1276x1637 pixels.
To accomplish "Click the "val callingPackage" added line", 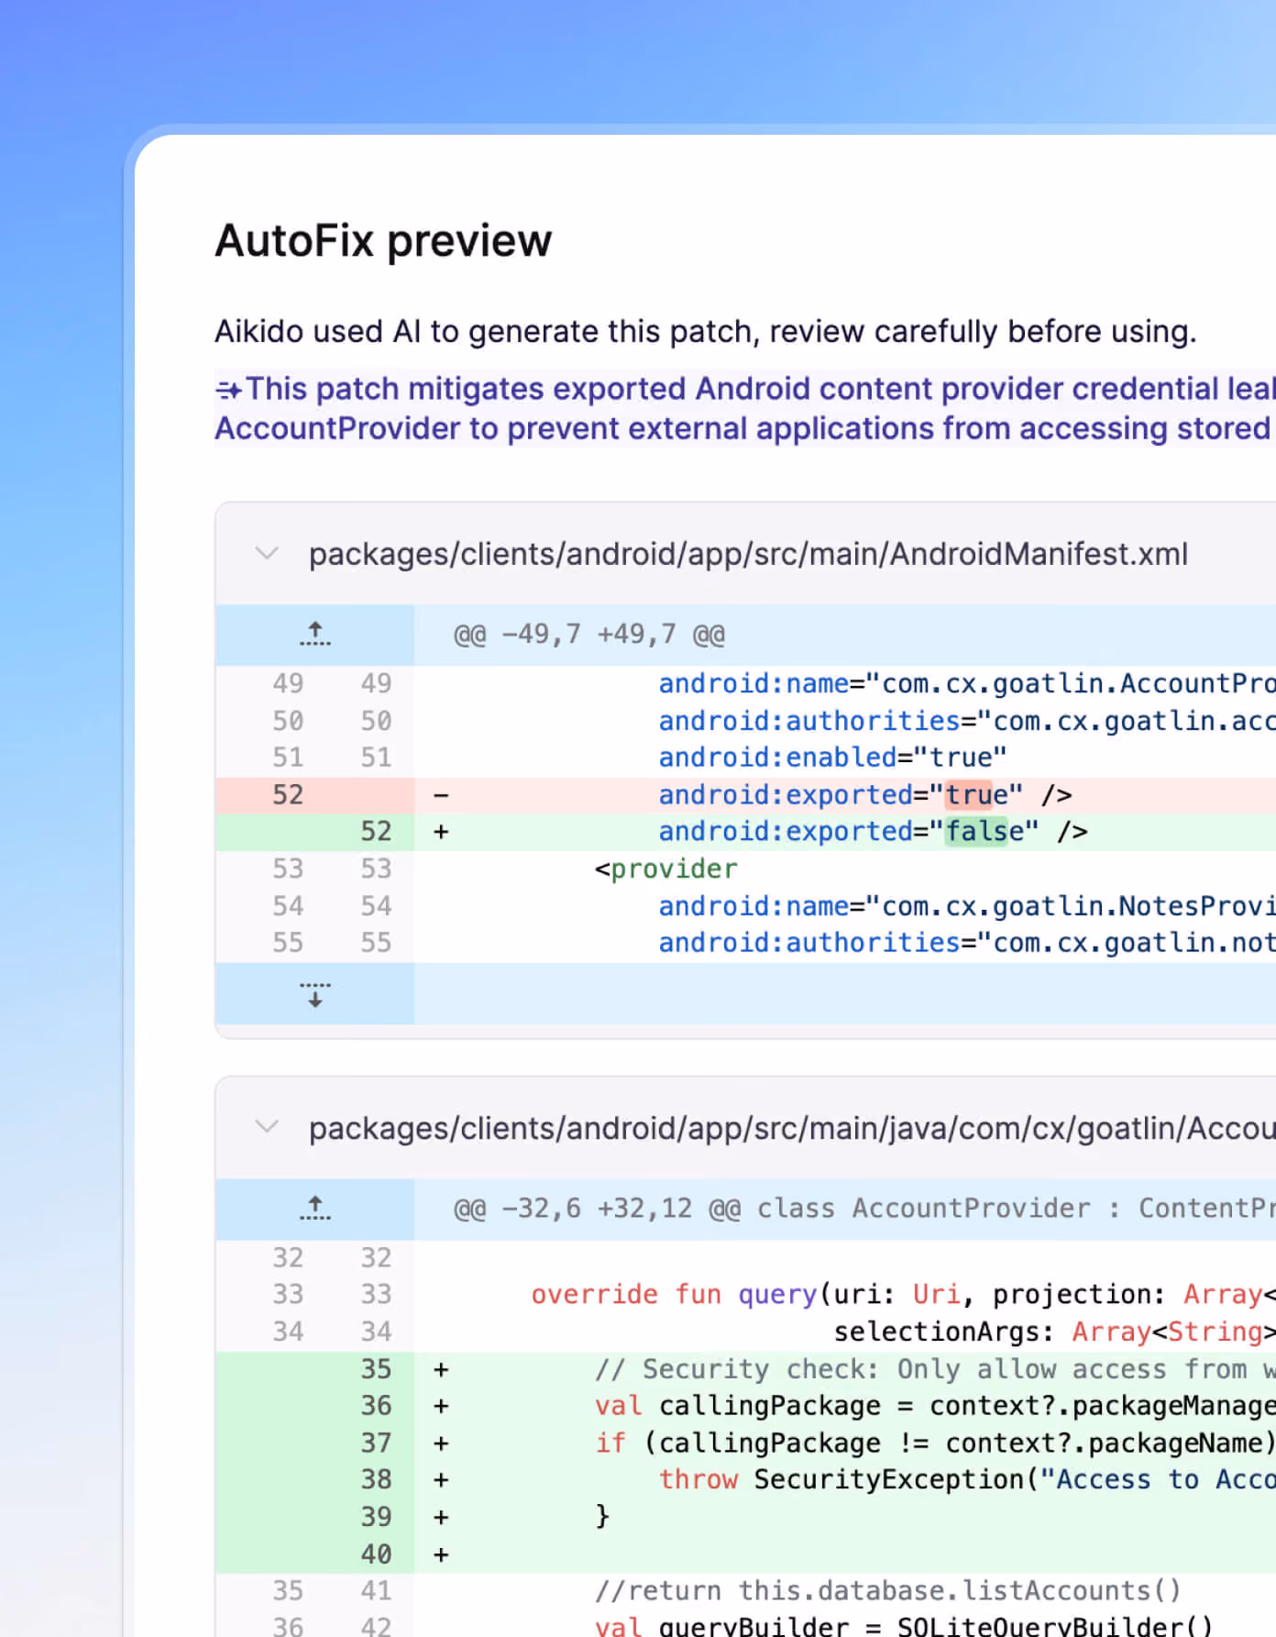I will coord(935,1406).
